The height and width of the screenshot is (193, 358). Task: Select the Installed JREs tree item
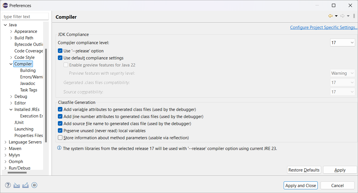27,110
